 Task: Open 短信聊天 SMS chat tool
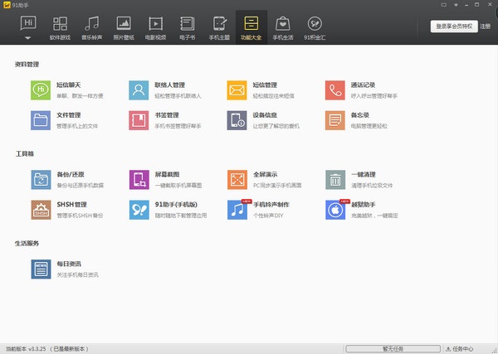coord(41,90)
